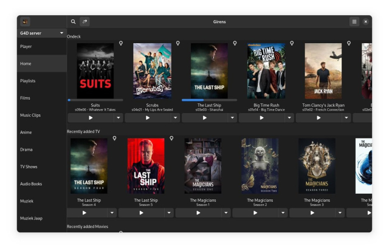
Task: Open the Anime library
Action: tap(42, 132)
